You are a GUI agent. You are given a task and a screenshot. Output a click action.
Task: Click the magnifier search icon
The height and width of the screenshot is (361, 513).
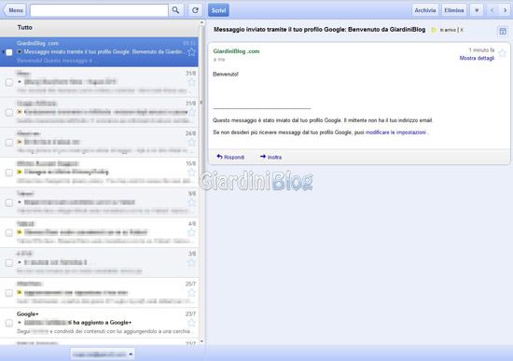coord(175,10)
